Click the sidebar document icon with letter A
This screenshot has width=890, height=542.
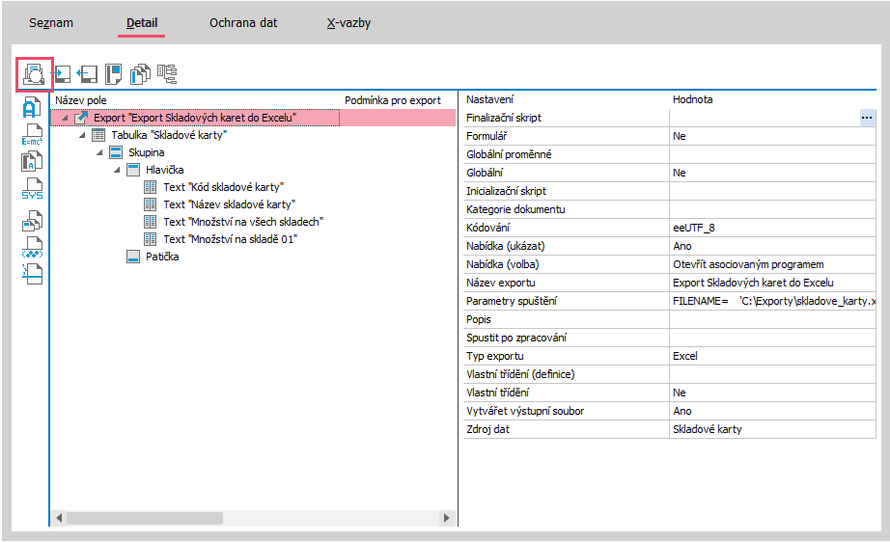(32, 107)
